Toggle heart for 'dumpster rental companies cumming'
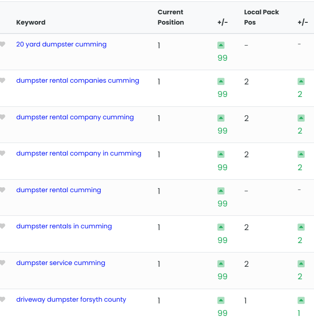The width and height of the screenshot is (314, 324). (x=2, y=80)
